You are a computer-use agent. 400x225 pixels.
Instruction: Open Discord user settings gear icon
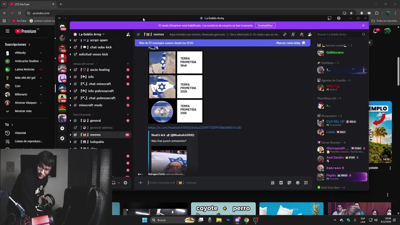click(125, 183)
